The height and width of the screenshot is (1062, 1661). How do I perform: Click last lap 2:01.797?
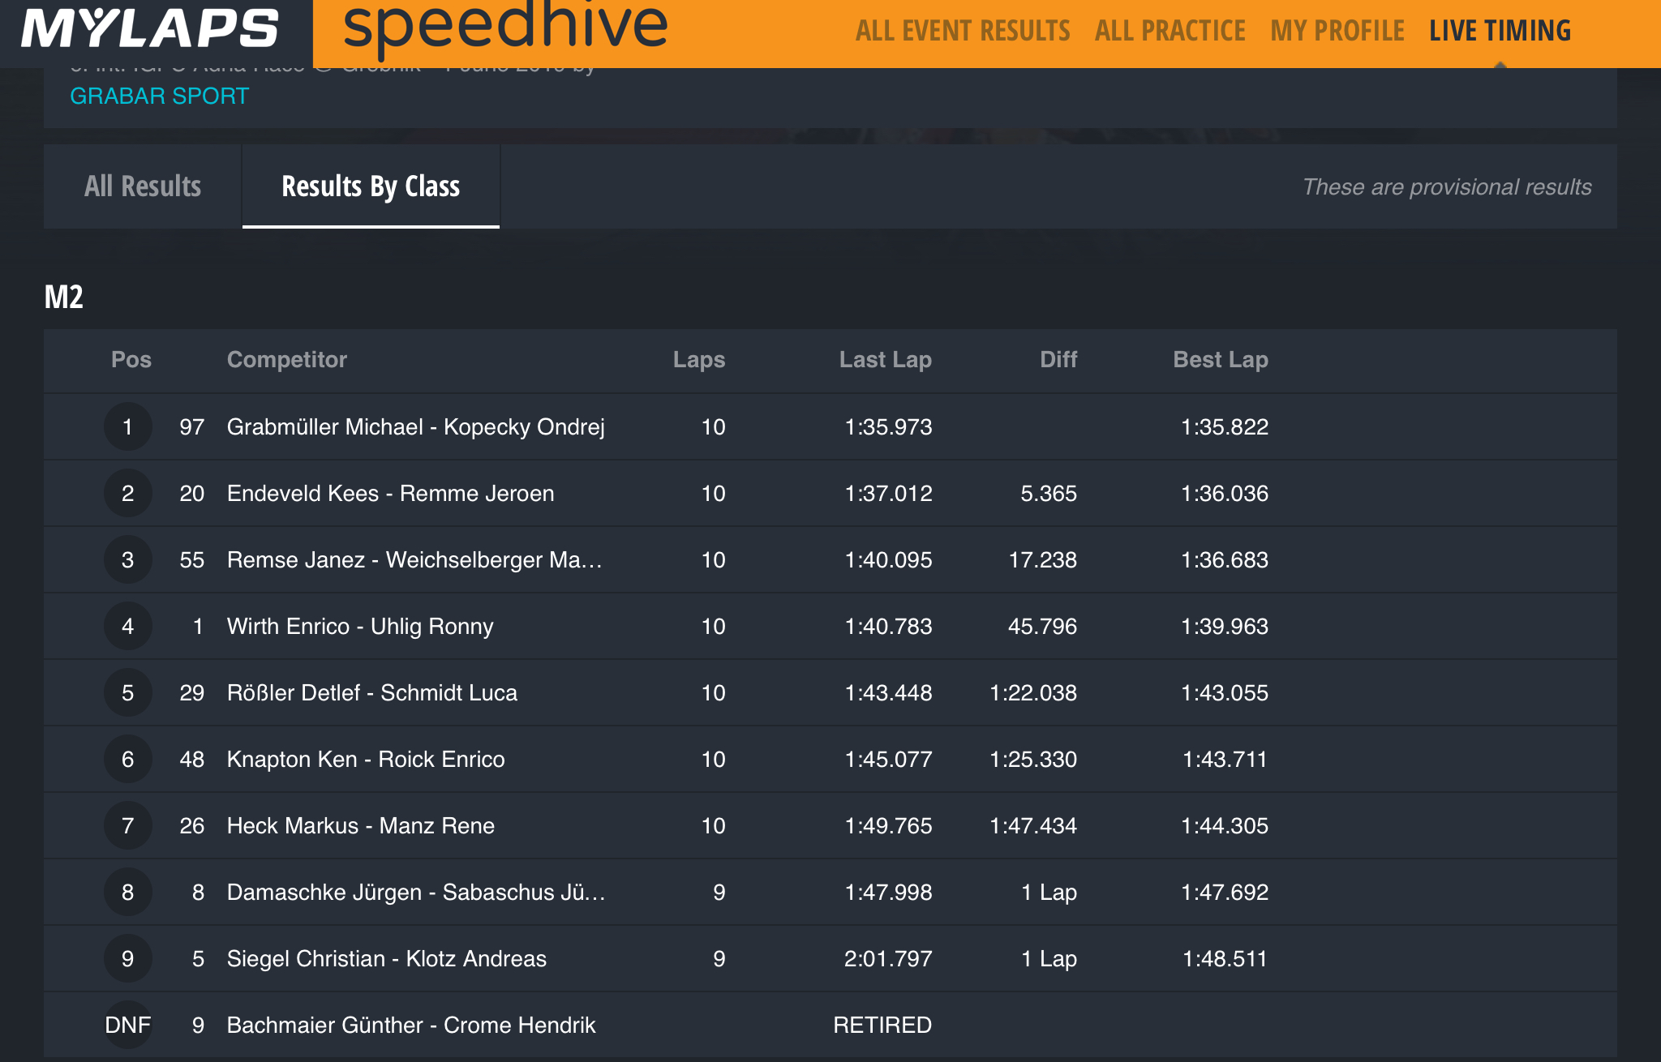pos(888,958)
